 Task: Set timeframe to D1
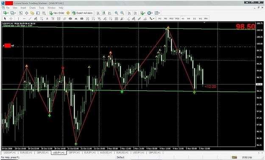[194, 19]
